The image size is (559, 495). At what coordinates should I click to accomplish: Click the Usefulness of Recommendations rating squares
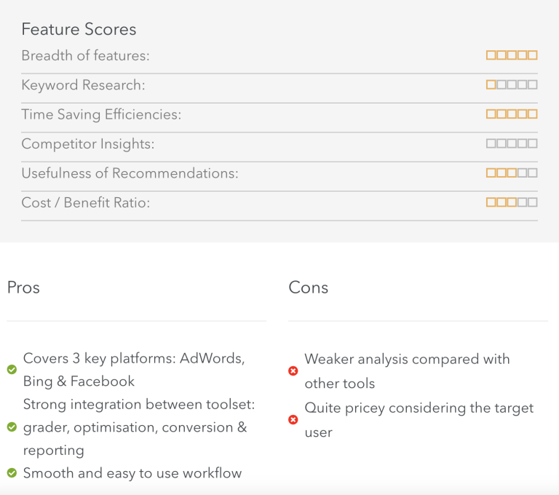[512, 173]
